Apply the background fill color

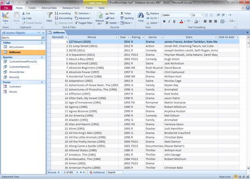[x=196, y=21]
